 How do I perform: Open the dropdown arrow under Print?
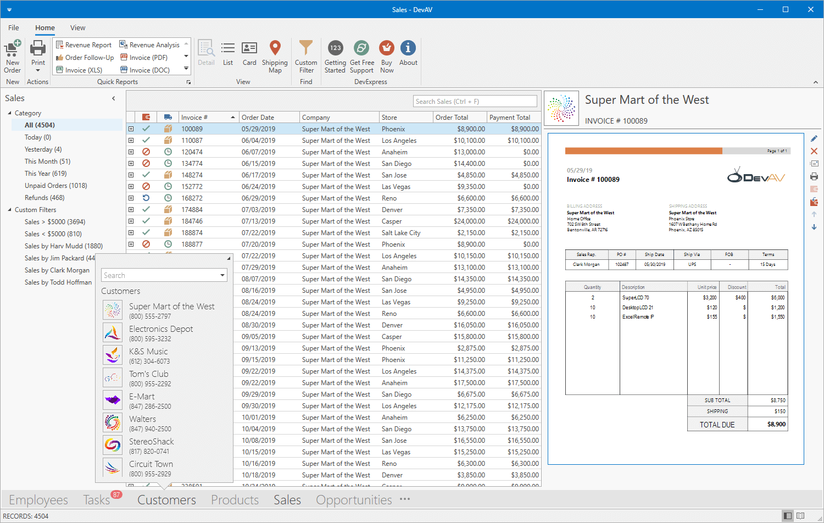click(38, 71)
